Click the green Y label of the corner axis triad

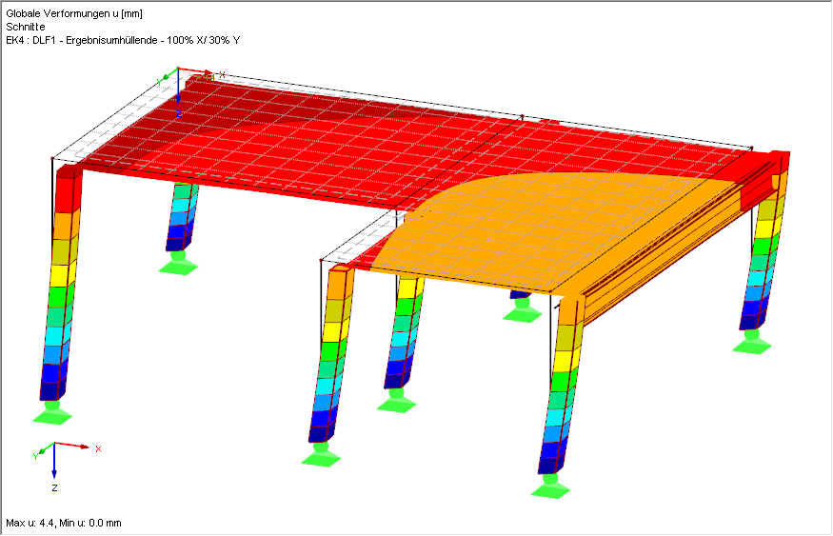tap(35, 456)
